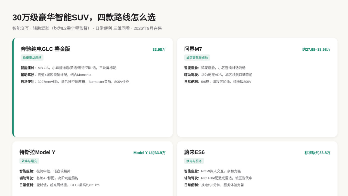Image resolution: width=348 pixels, height=196 pixels.
Task: Click the 基础AP标配 driver assist line
Action: coord(49,178)
